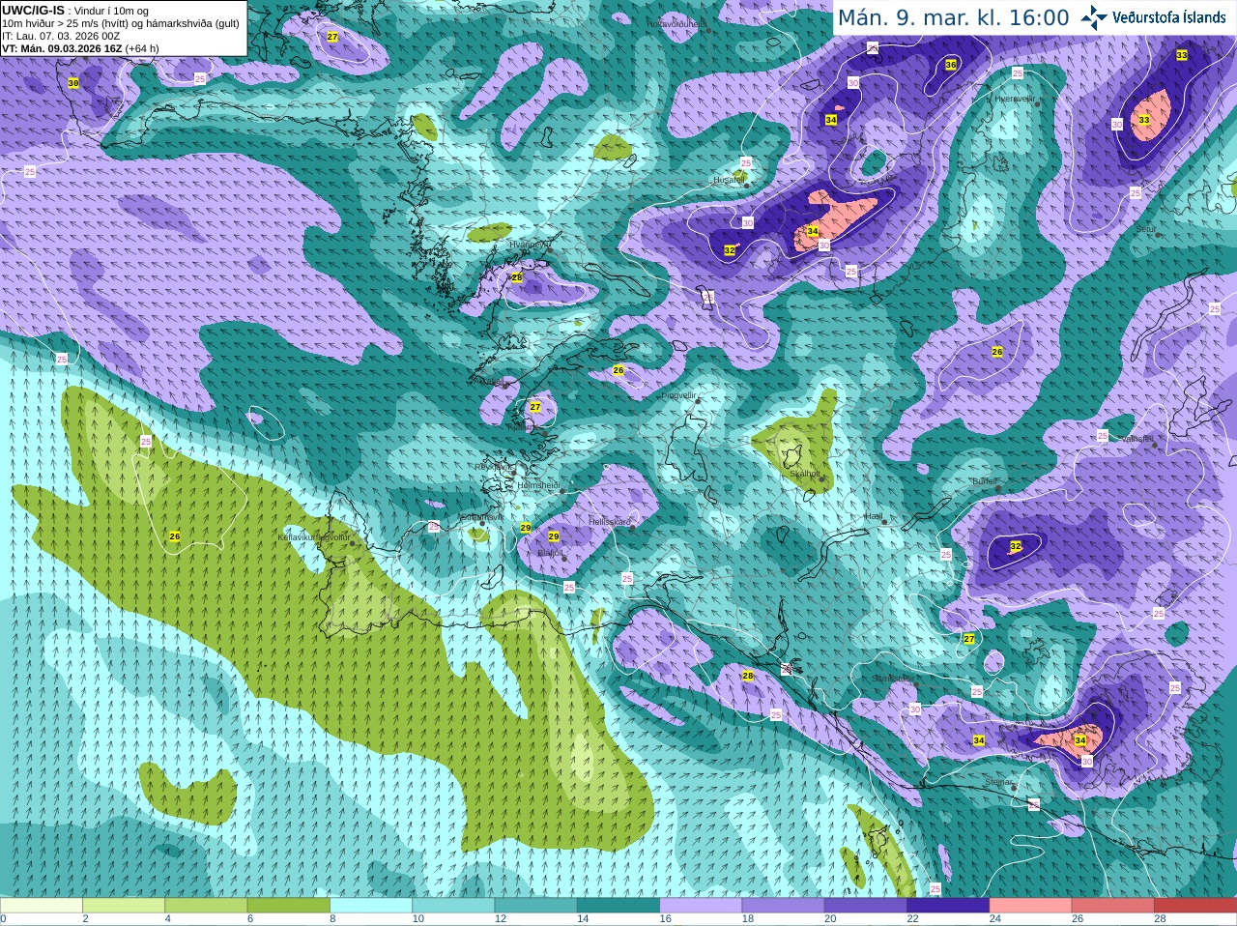Click the Búrfell station label
The height and width of the screenshot is (926, 1237).
(x=985, y=480)
